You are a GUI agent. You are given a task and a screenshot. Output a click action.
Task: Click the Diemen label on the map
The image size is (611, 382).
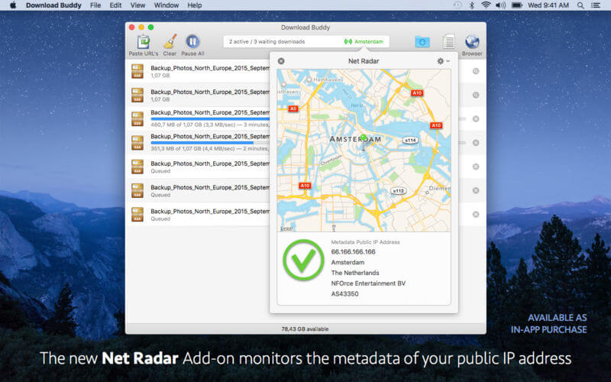click(439, 188)
